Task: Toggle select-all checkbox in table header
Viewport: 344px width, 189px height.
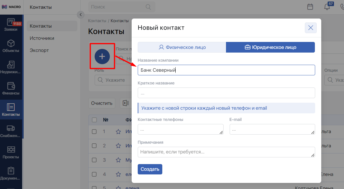Action: (x=94, y=120)
